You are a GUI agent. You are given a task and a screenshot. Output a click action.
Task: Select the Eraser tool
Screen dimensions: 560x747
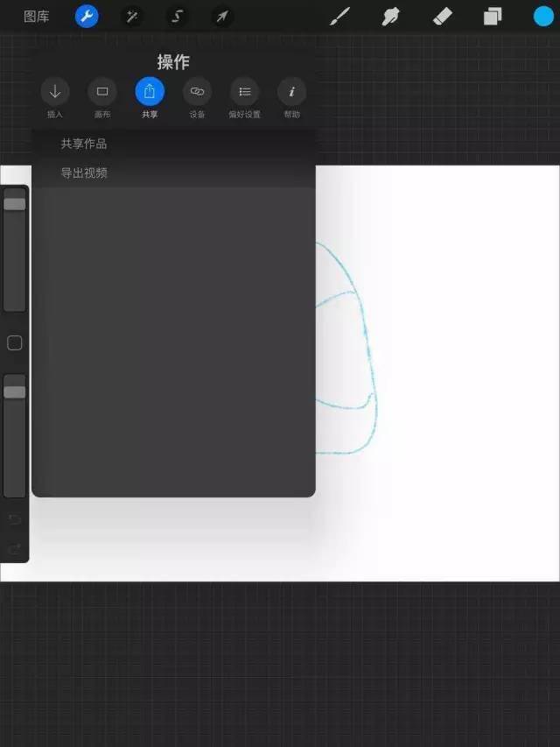click(x=443, y=17)
